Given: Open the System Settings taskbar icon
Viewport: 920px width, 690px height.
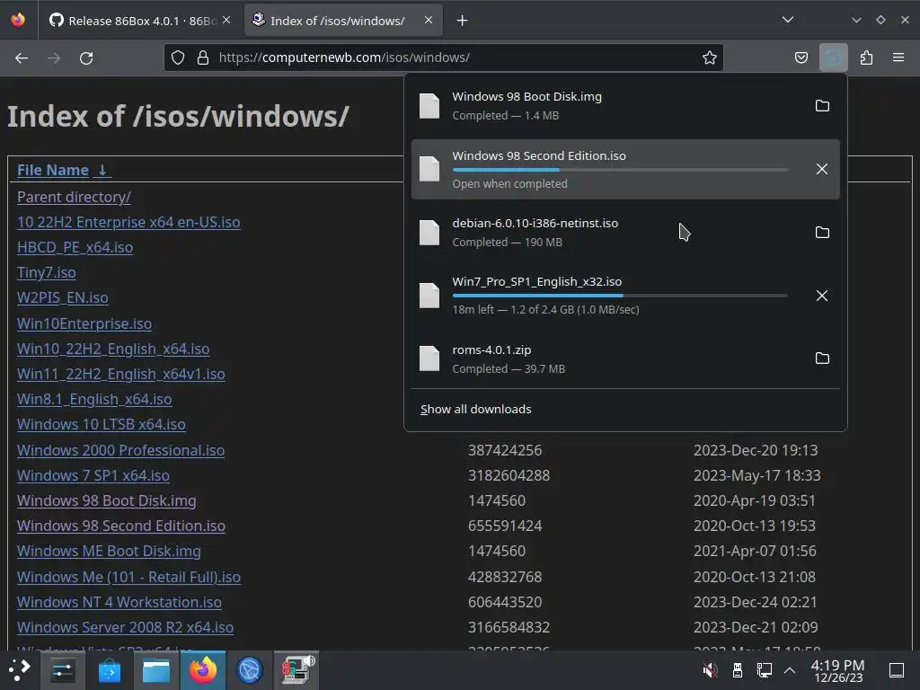Looking at the screenshot, I should [x=62, y=670].
